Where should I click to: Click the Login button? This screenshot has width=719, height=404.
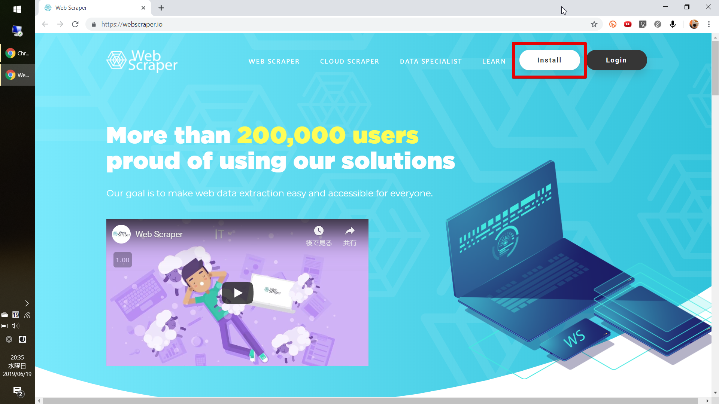coord(616,60)
